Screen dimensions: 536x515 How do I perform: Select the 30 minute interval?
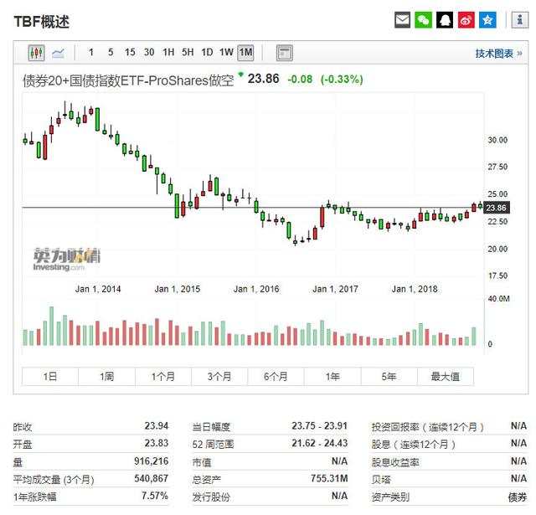point(149,53)
